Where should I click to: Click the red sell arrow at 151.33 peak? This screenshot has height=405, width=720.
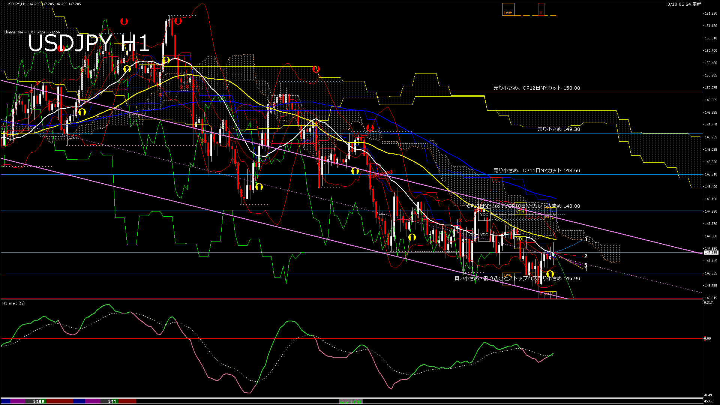[178, 21]
